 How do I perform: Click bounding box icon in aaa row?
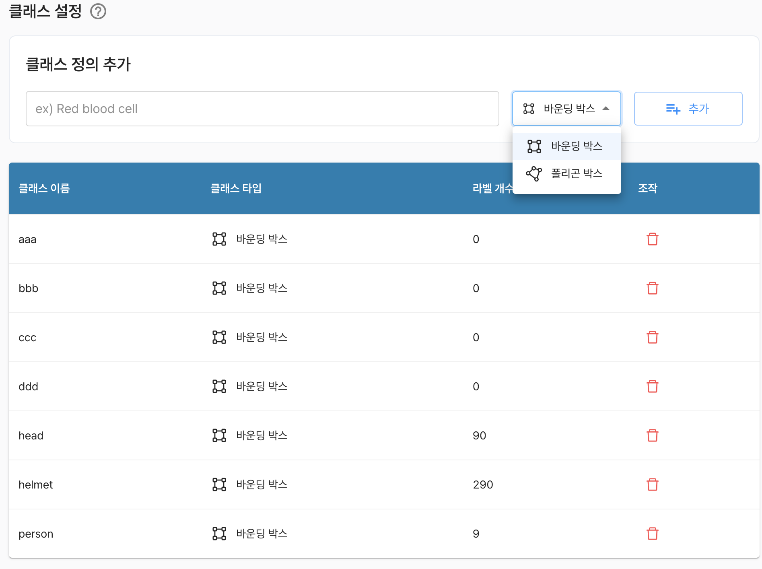click(219, 239)
